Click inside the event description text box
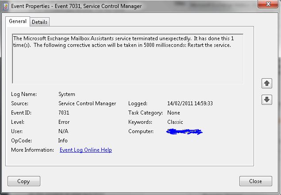This screenshot has height=195, width=281. pos(128,58)
